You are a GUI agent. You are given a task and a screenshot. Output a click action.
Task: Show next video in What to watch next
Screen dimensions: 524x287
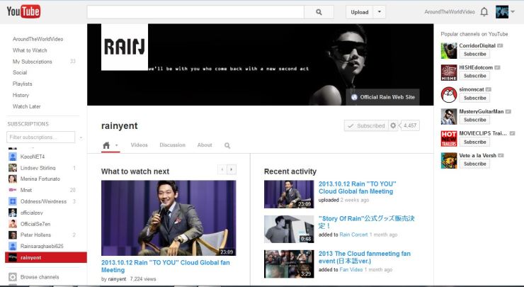coord(232,169)
